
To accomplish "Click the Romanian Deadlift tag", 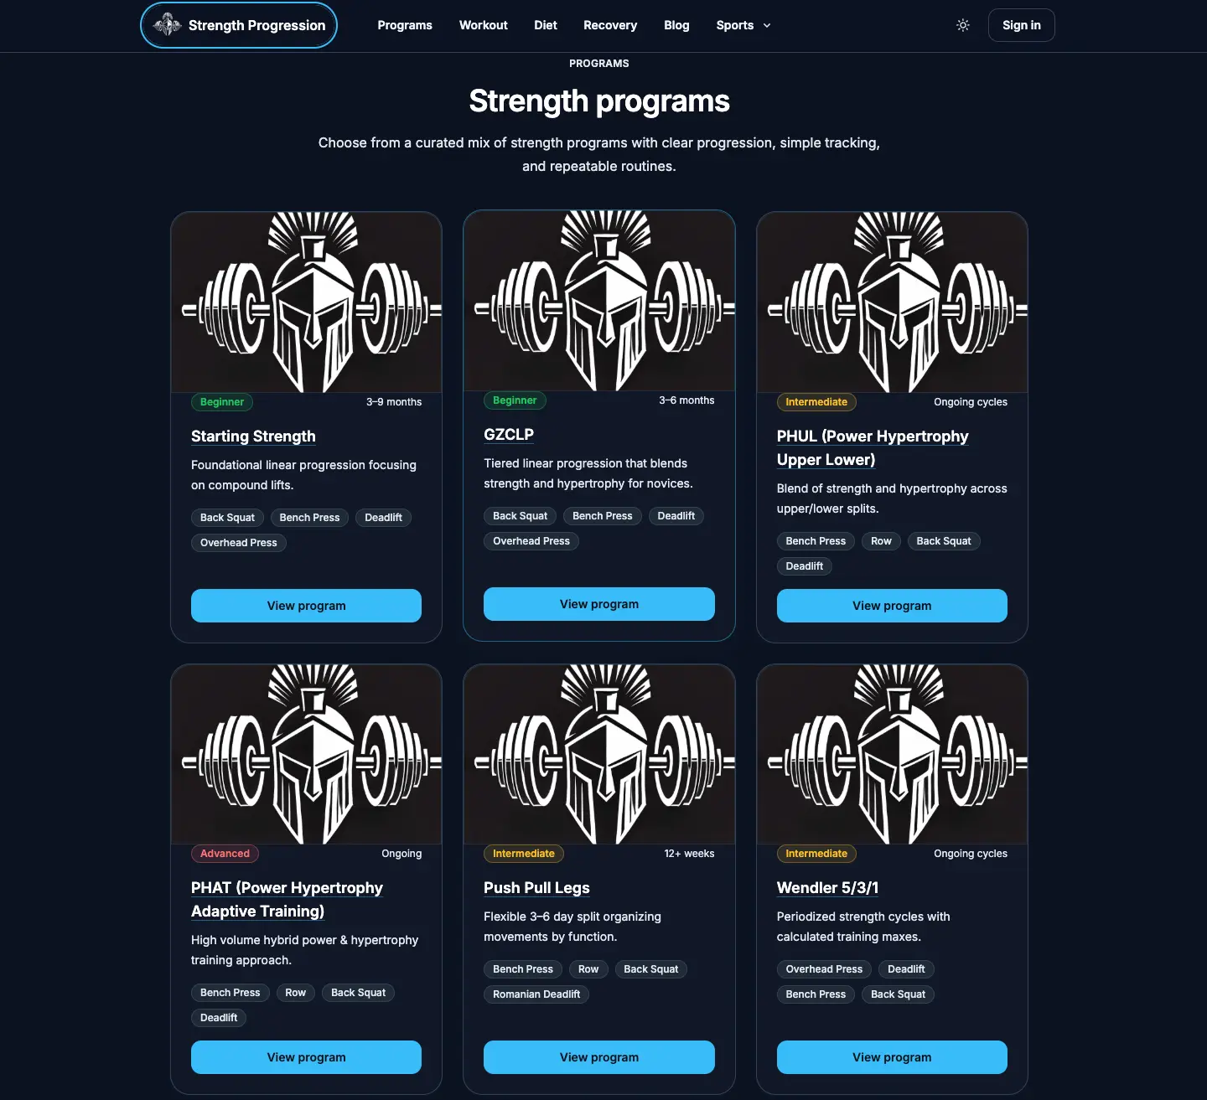I will coord(536,994).
